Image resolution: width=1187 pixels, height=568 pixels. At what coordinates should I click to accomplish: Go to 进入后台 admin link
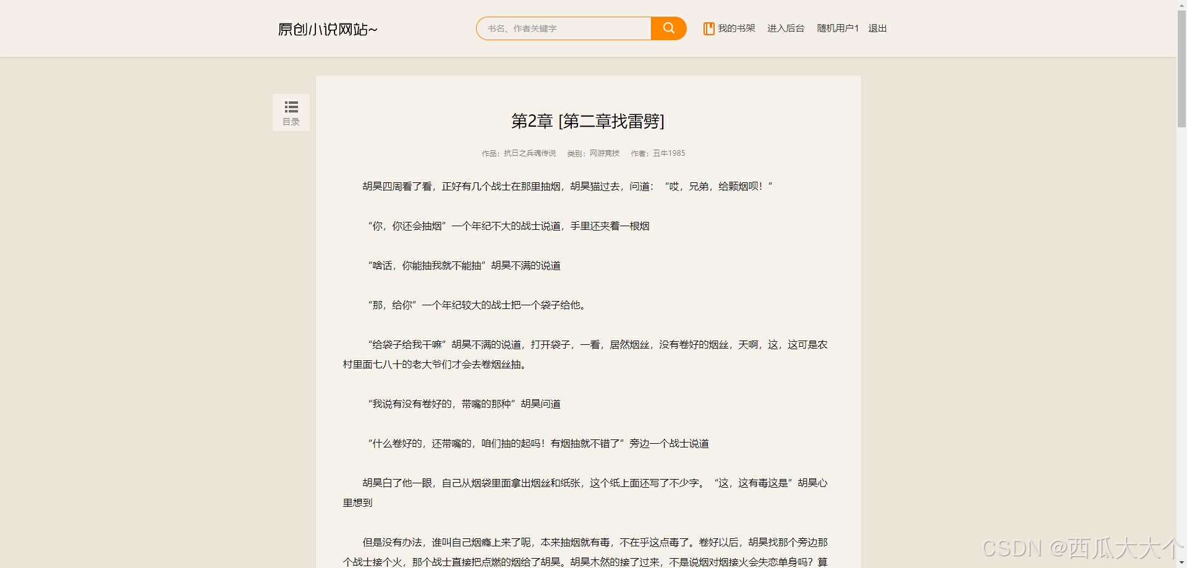click(786, 28)
